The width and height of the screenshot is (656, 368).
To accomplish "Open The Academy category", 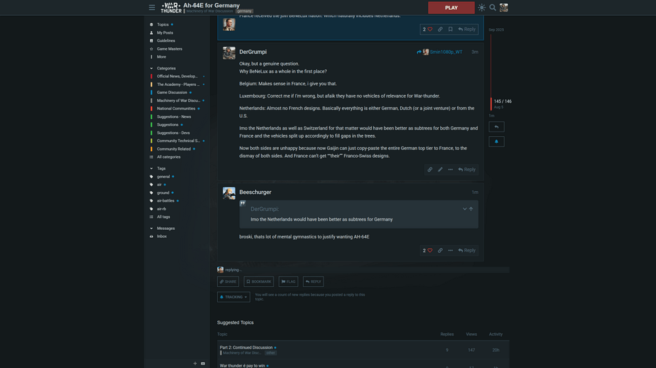I will tap(178, 84).
